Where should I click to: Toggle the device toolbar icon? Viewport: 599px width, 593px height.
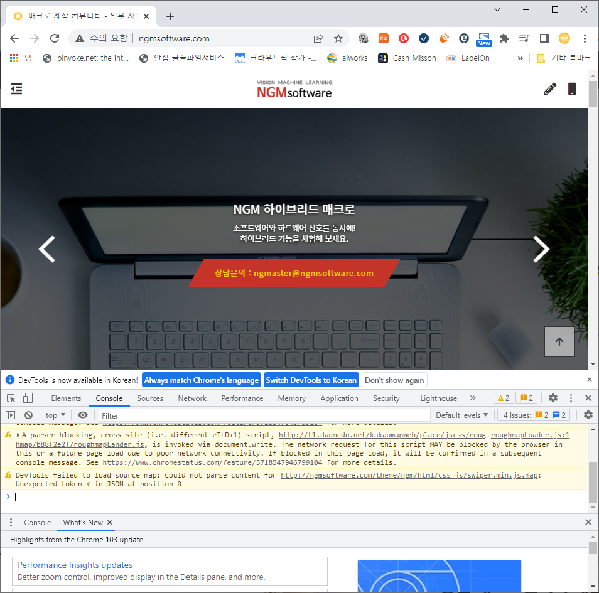28,398
